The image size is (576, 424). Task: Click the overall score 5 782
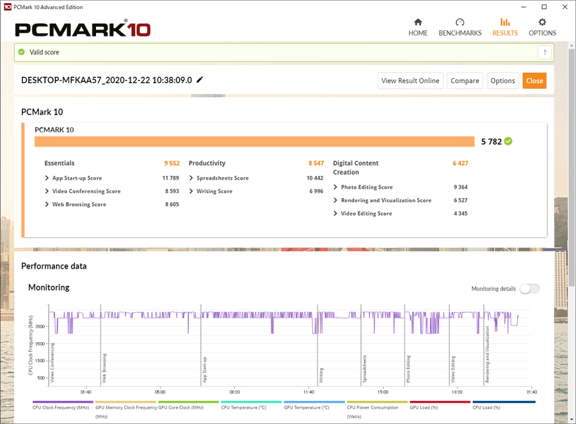(x=492, y=142)
